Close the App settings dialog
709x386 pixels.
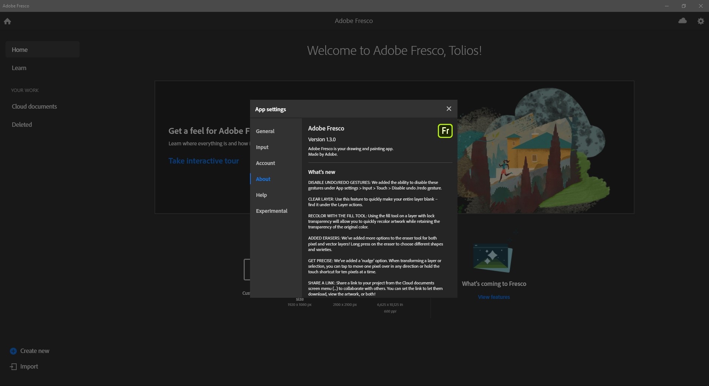click(449, 109)
